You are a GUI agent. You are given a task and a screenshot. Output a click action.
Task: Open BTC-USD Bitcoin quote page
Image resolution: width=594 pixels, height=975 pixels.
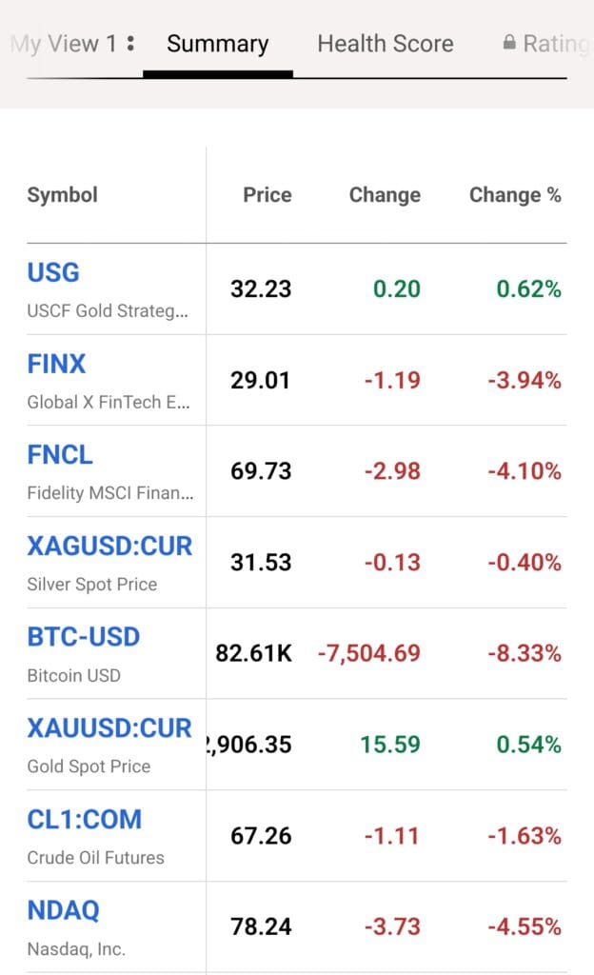(84, 637)
